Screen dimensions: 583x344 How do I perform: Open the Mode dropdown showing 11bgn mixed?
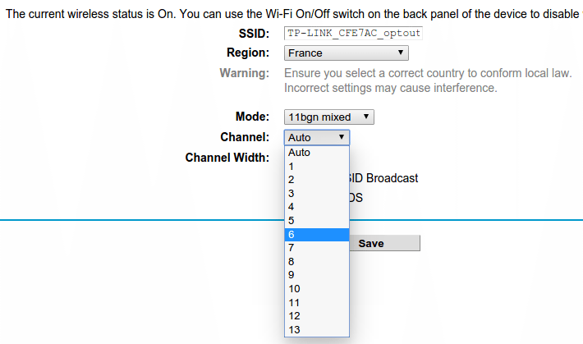[329, 117]
